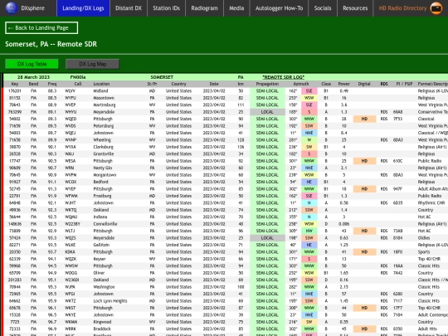The image size is (448, 336).
Task: Click the FN00la grid locator cell
Action: pyautogui.click(x=78, y=77)
